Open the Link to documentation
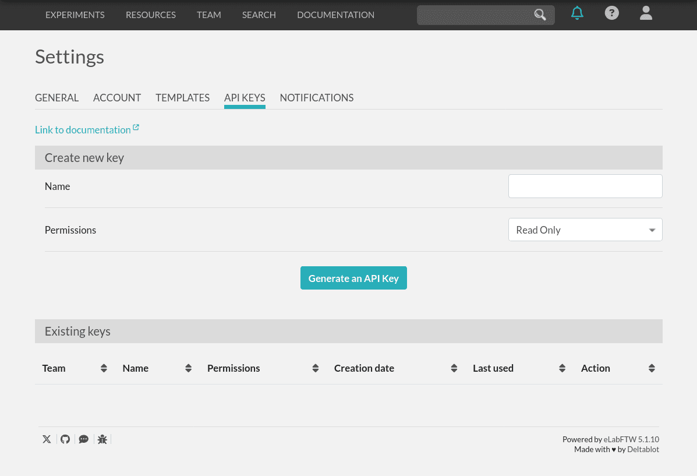 83,129
